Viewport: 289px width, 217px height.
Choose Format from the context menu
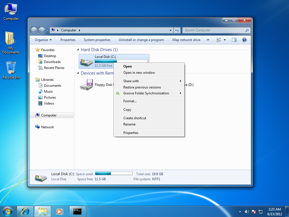[x=130, y=101]
